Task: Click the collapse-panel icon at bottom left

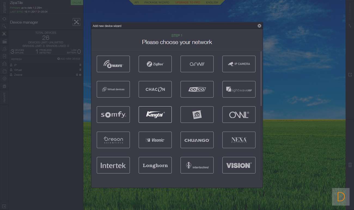Action: point(4,206)
